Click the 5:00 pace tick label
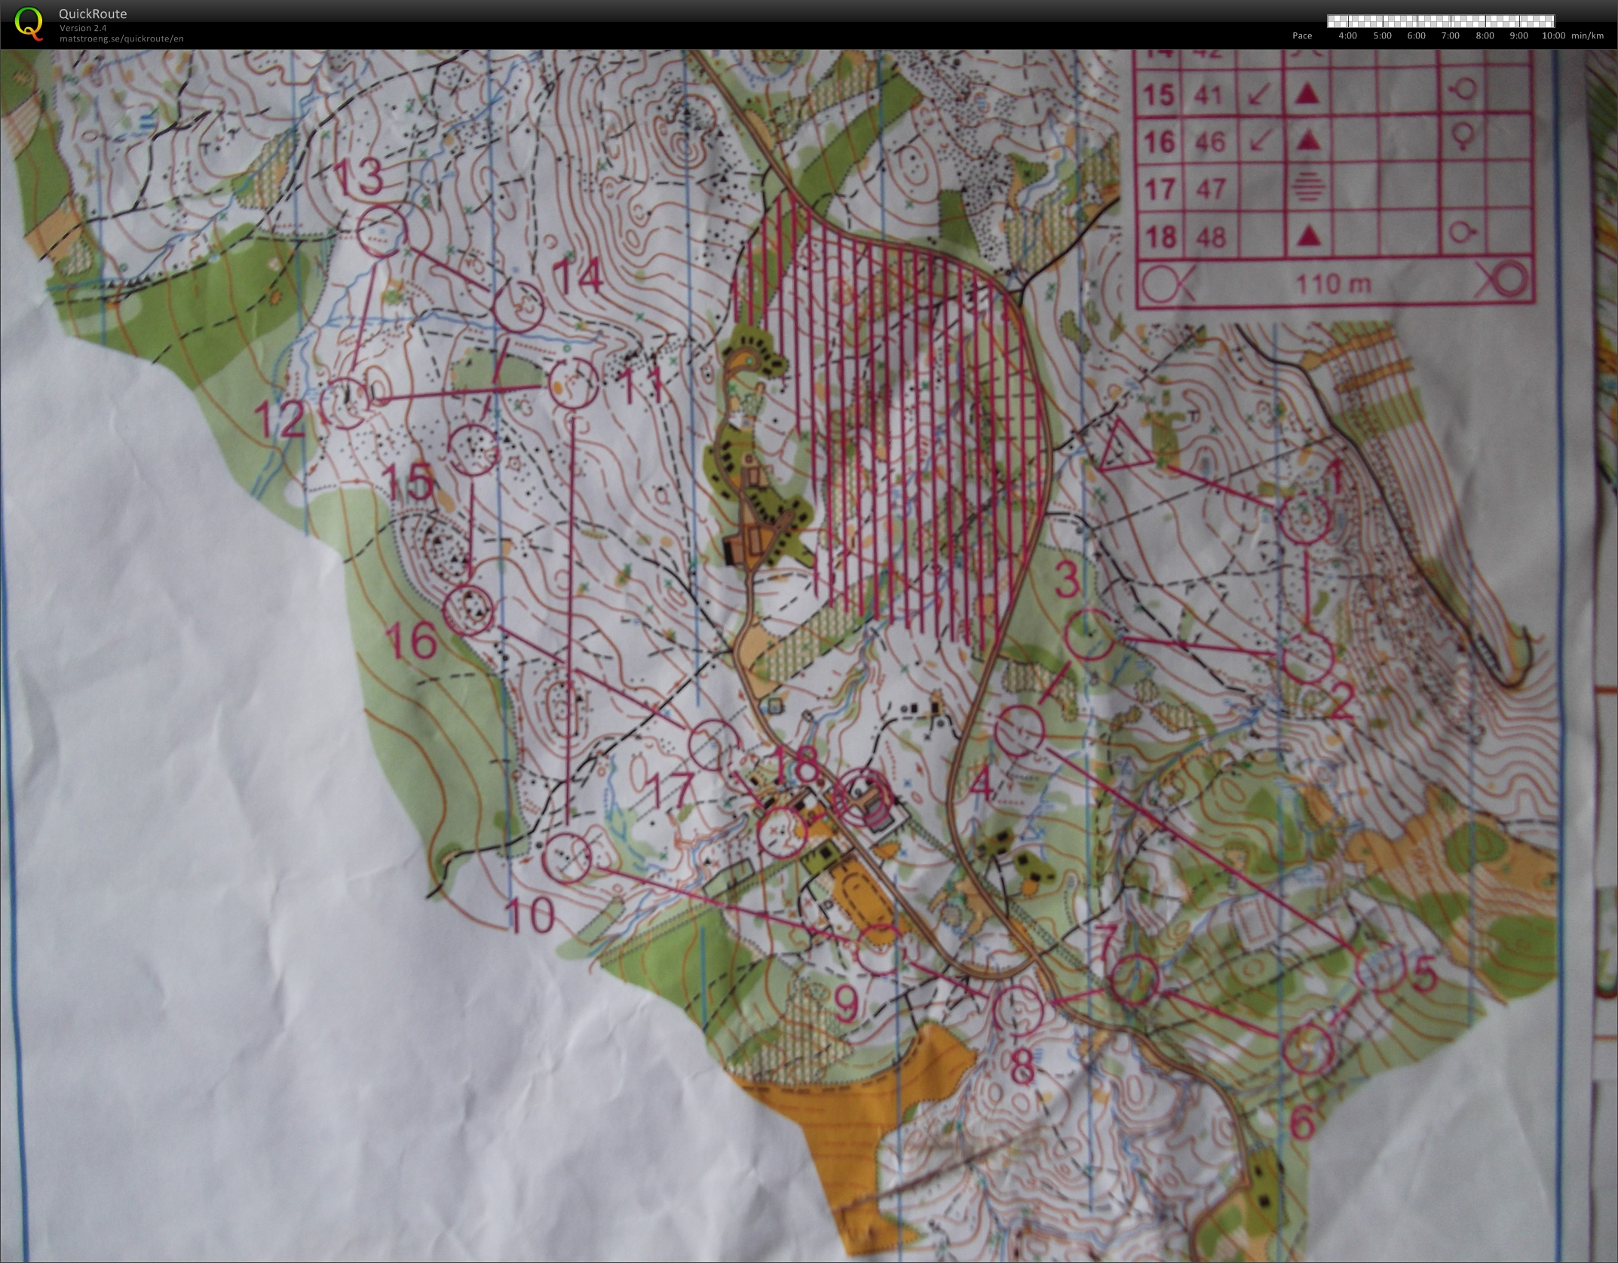Image resolution: width=1618 pixels, height=1263 pixels. point(1382,35)
